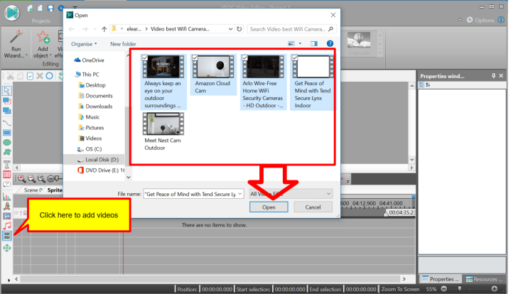This screenshot has height=294, width=523.
Task: Select the cursor pointer tool
Action: point(6,91)
